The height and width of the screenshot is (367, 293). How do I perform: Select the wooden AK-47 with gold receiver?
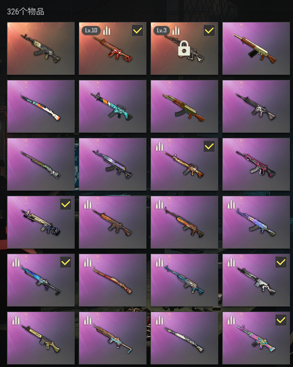[184, 106]
